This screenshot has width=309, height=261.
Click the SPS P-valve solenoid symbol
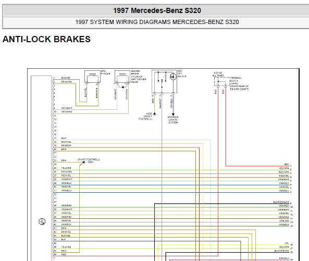click(x=92, y=77)
